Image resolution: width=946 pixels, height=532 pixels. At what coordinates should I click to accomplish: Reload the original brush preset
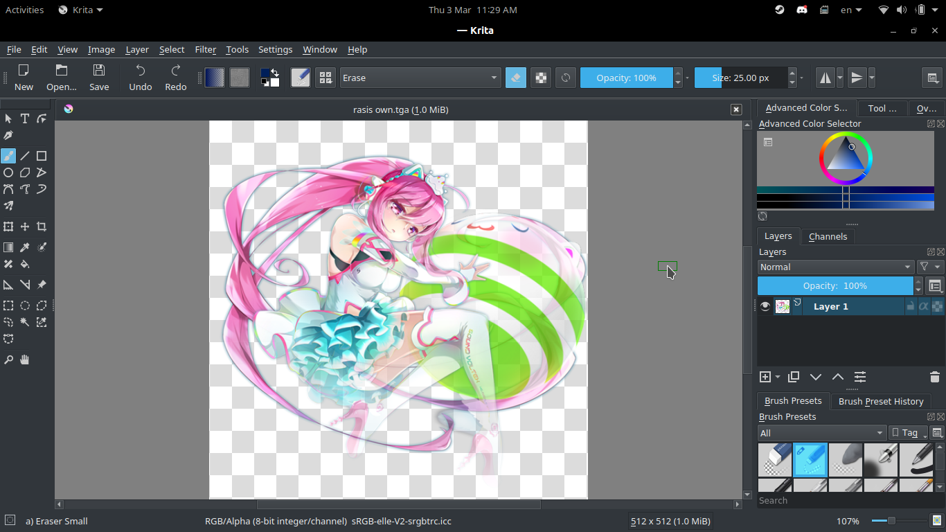tap(566, 78)
